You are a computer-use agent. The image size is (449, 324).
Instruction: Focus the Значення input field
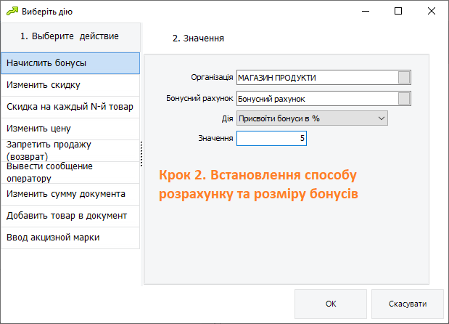click(271, 138)
